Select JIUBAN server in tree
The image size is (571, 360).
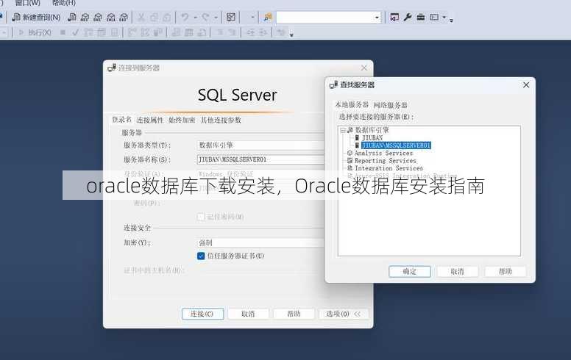pos(372,138)
